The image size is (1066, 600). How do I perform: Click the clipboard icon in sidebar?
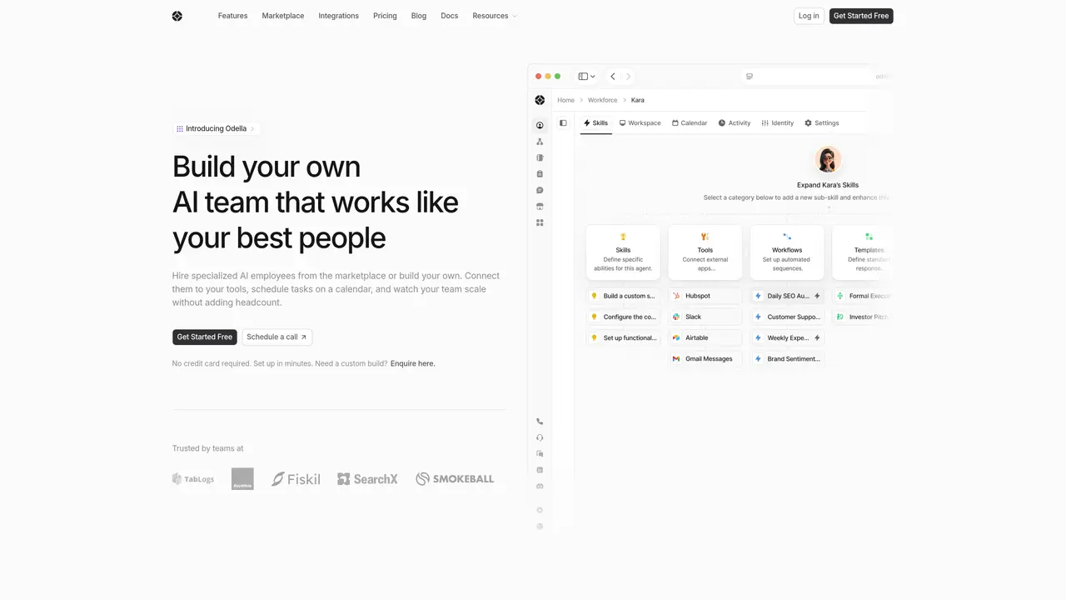pos(540,174)
